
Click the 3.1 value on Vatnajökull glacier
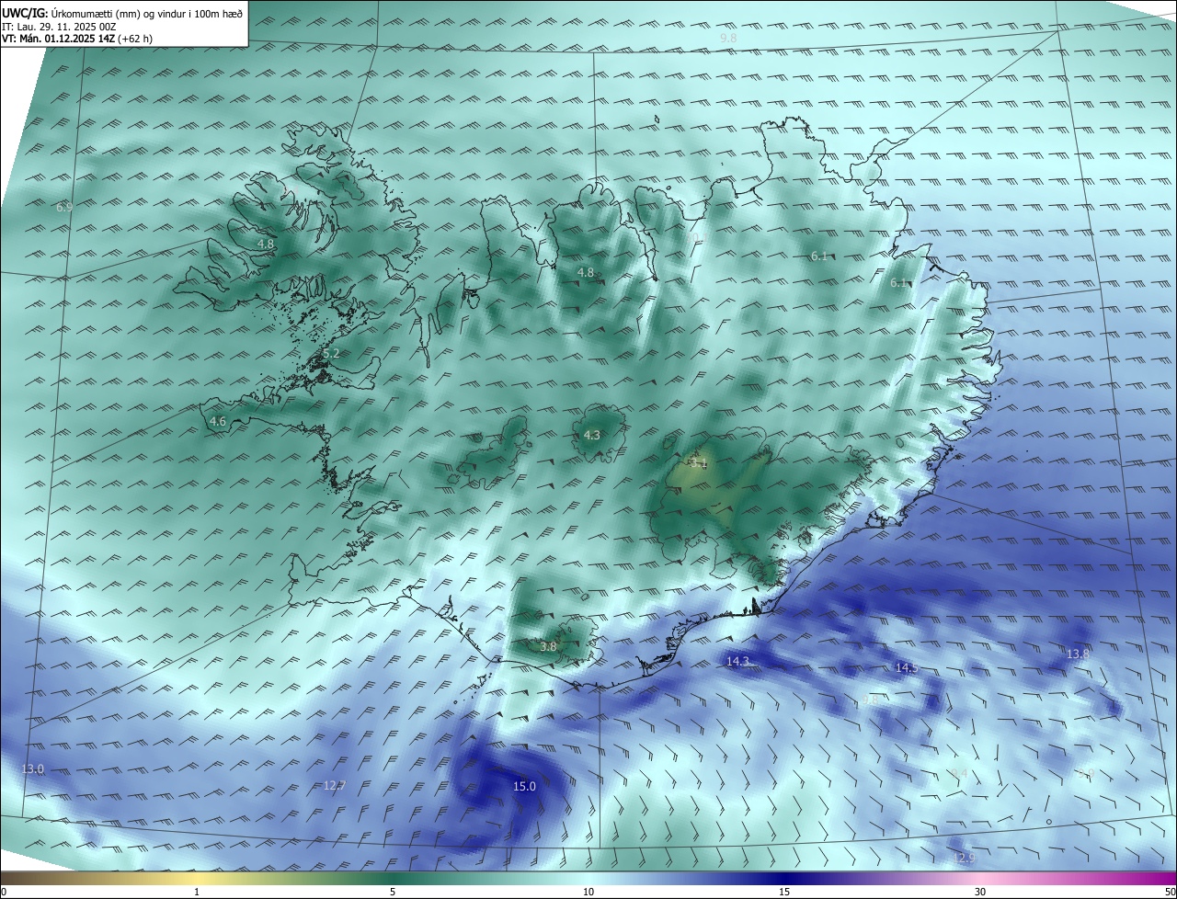699,463
